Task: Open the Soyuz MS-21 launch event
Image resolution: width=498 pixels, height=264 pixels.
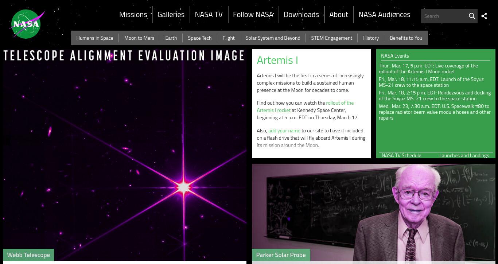Action: [x=431, y=82]
